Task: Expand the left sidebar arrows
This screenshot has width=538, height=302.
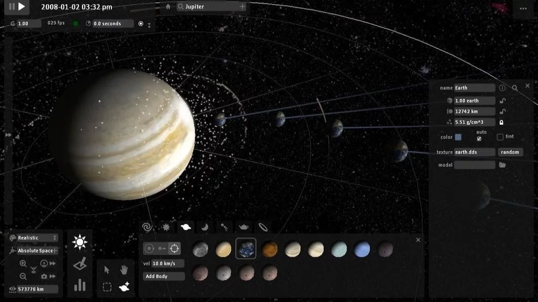Action: coord(8,135)
